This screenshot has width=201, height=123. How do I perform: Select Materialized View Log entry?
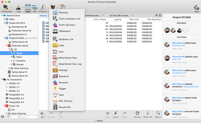[x=67, y=64]
